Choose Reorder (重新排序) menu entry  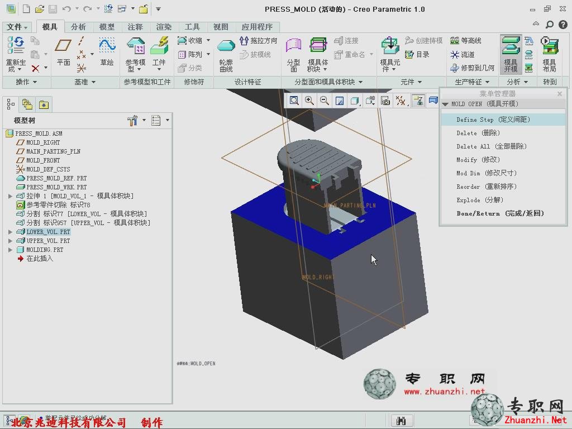[503, 187]
